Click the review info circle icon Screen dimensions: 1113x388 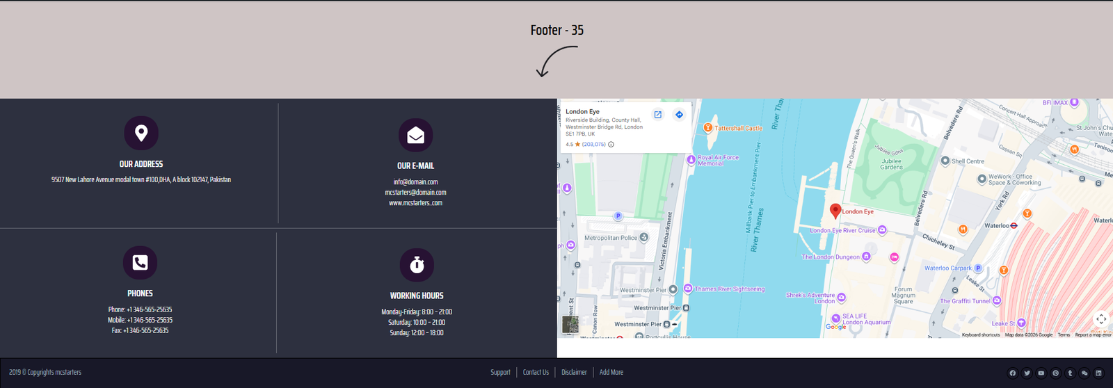click(x=611, y=145)
